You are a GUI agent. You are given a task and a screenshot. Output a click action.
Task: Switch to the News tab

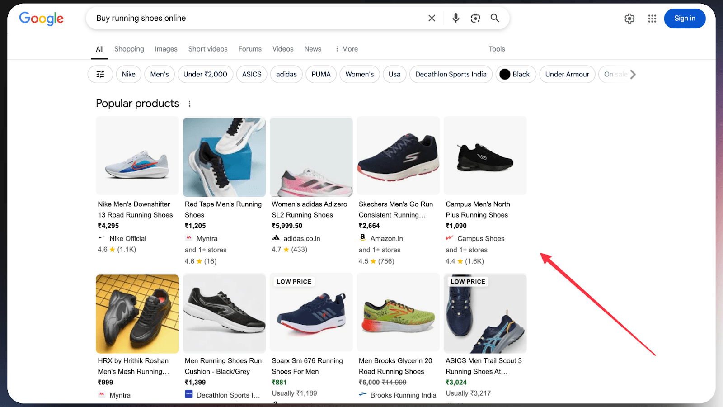point(313,49)
